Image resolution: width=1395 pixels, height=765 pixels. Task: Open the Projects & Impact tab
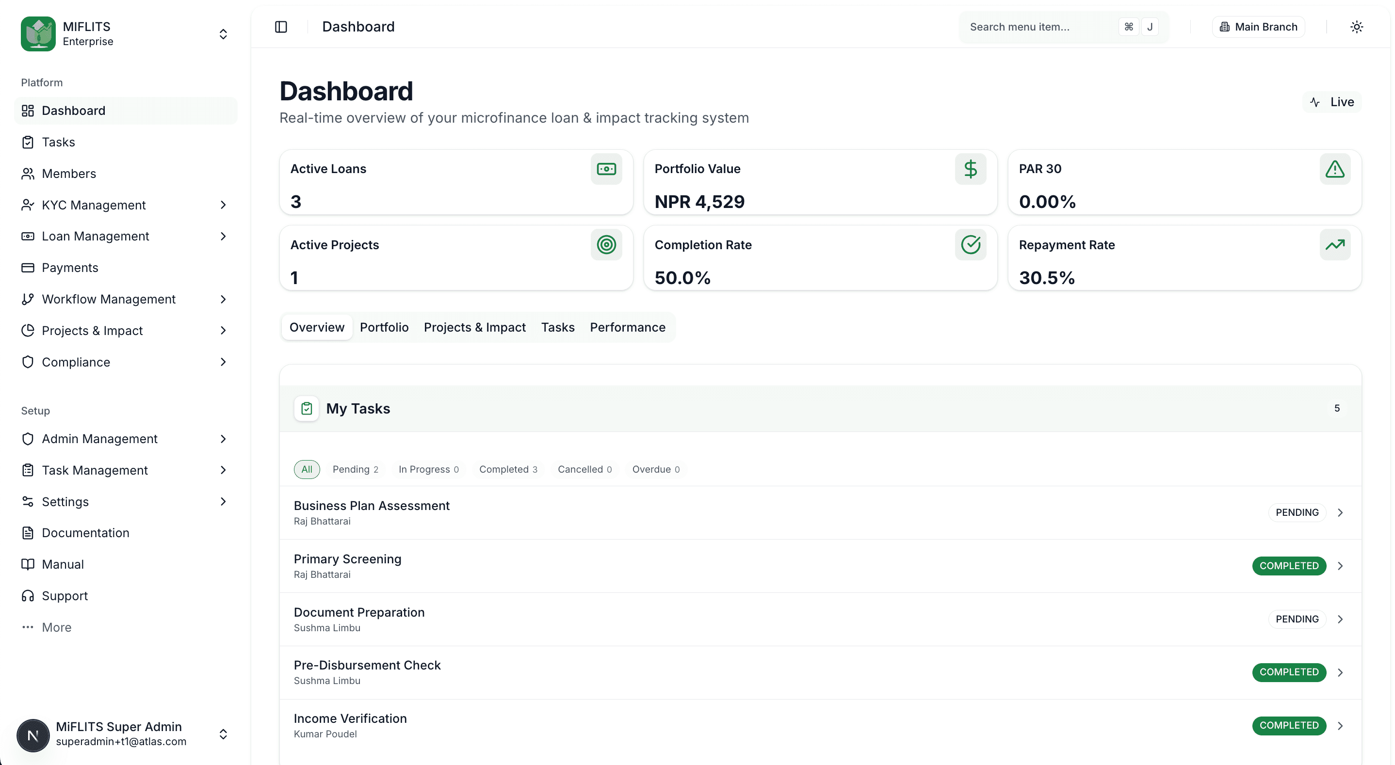[x=474, y=327]
